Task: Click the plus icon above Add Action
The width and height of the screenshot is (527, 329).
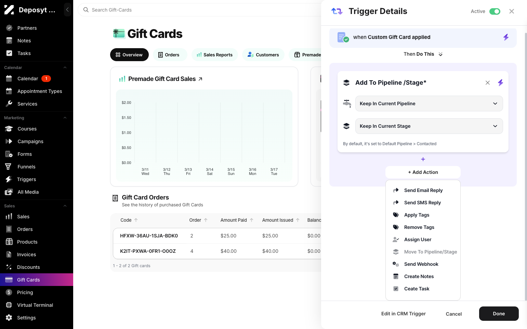Action: coord(423,159)
